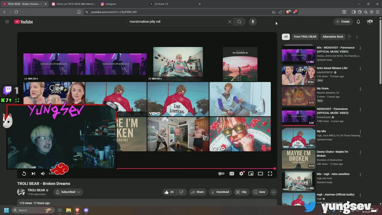This screenshot has height=215, width=382.
Task: Open a new browser tab
Action: (200, 4)
